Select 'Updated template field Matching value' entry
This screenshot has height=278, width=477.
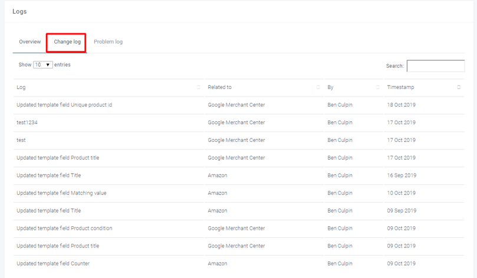pyautogui.click(x=61, y=193)
